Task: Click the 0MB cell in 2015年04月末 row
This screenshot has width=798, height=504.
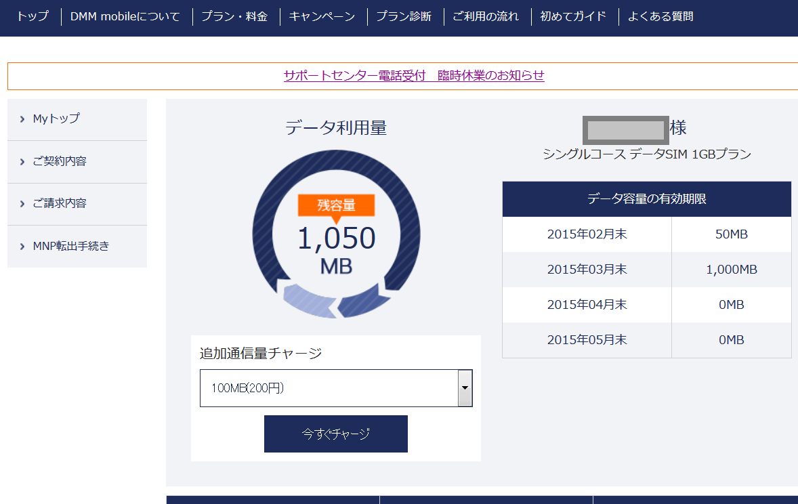Action: pos(732,304)
